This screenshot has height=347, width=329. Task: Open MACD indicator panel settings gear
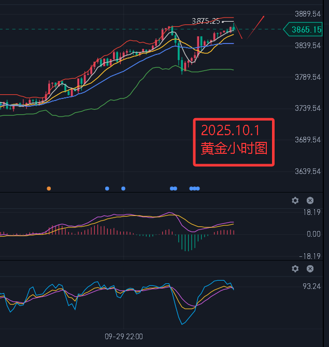click(295, 200)
